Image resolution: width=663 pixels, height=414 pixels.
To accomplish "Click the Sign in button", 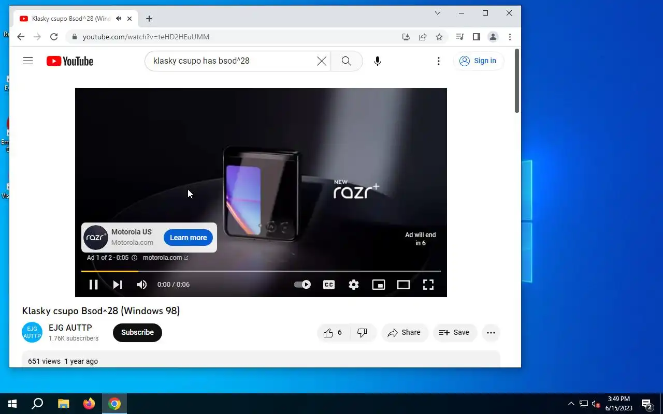I will tap(478, 61).
